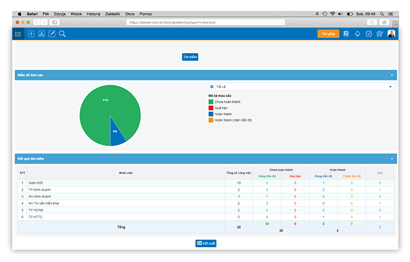The width and height of the screenshot is (410, 262).
Task: Click the checkbox task icon in header
Action: [368, 34]
